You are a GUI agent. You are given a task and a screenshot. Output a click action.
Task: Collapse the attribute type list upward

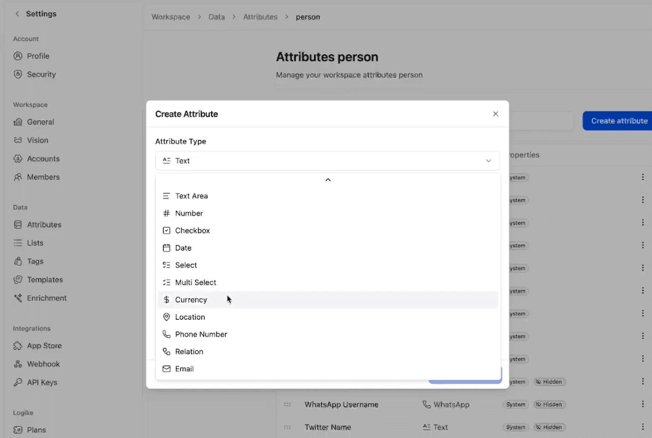coord(327,180)
